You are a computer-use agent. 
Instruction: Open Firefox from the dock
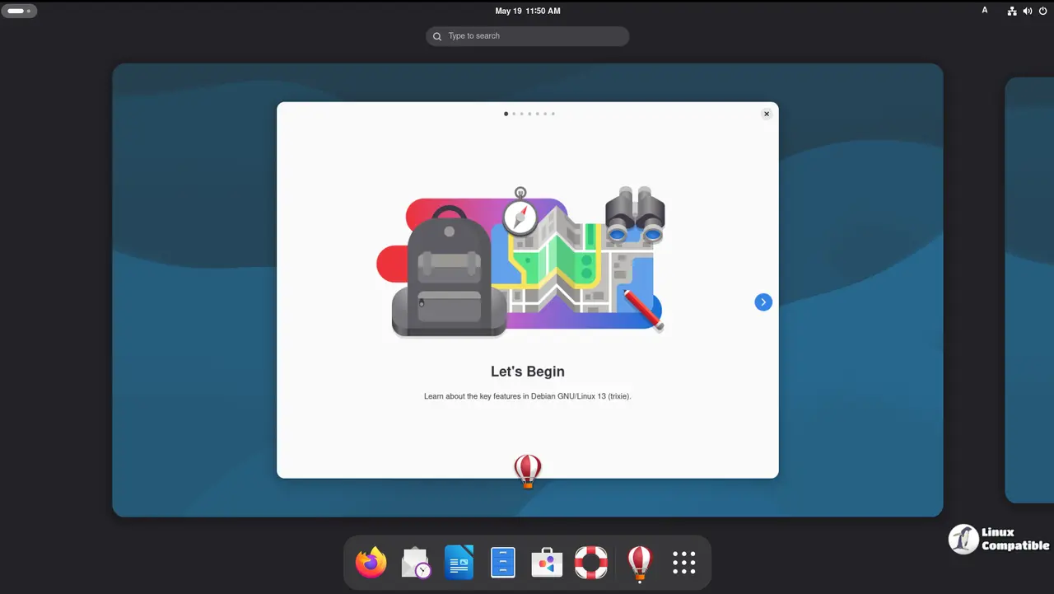[x=370, y=562]
